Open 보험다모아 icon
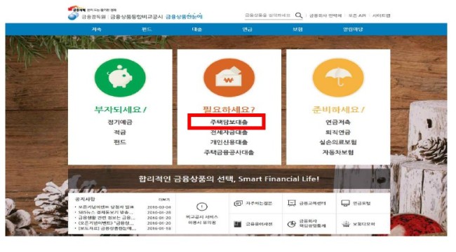 point(345,224)
